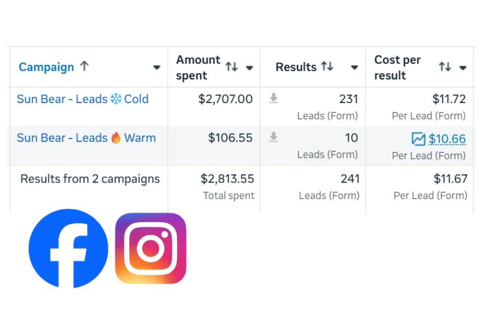Open the Results column dropdown

click(x=354, y=68)
